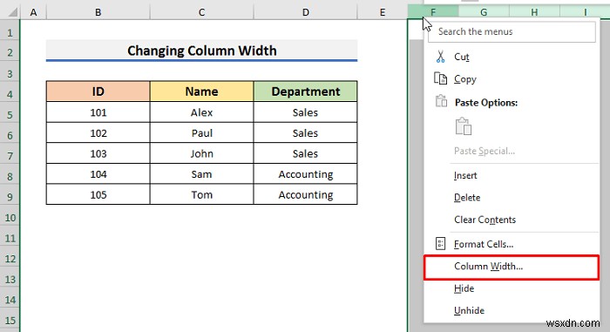Select column C header

click(x=201, y=12)
